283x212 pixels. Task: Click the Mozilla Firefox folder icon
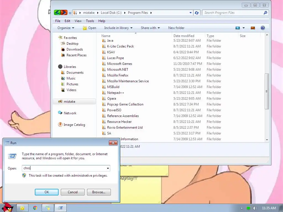(x=104, y=75)
